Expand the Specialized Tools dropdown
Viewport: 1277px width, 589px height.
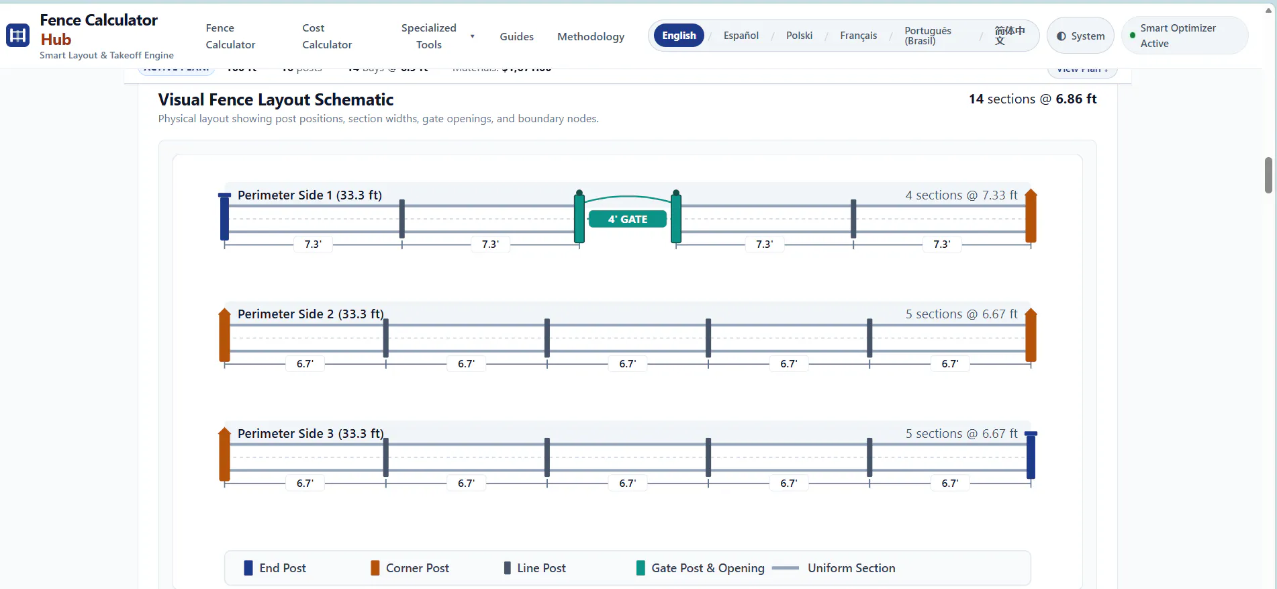tap(438, 36)
